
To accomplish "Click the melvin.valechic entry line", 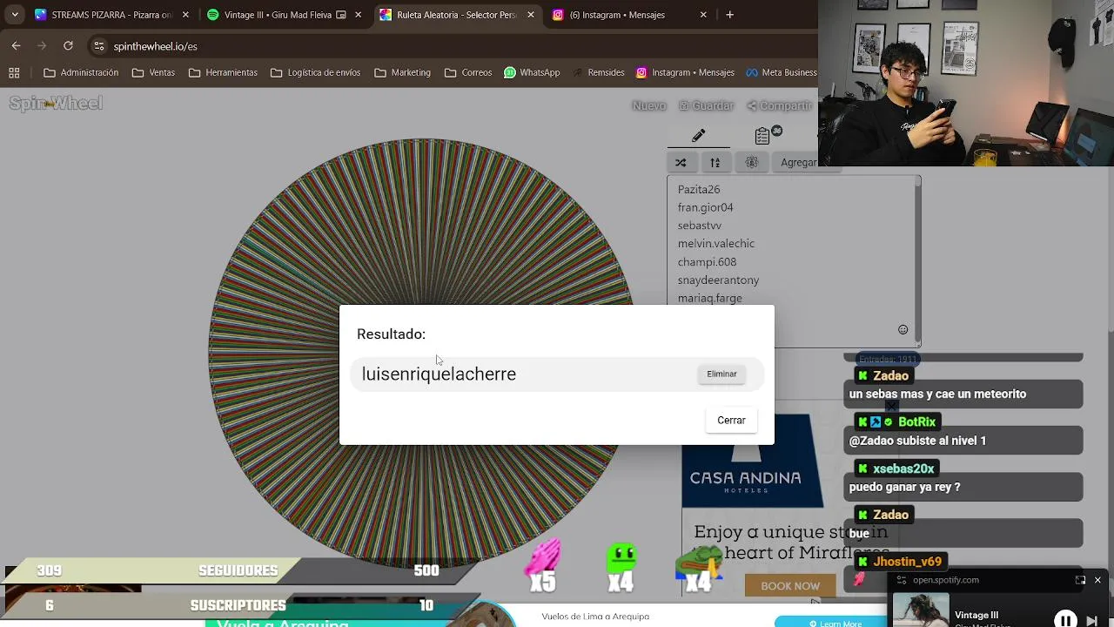I will tap(716, 244).
